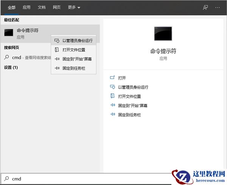The image size is (227, 185).
Task: Switch to the 应用 tab
Action: pyautogui.click(x=26, y=7)
